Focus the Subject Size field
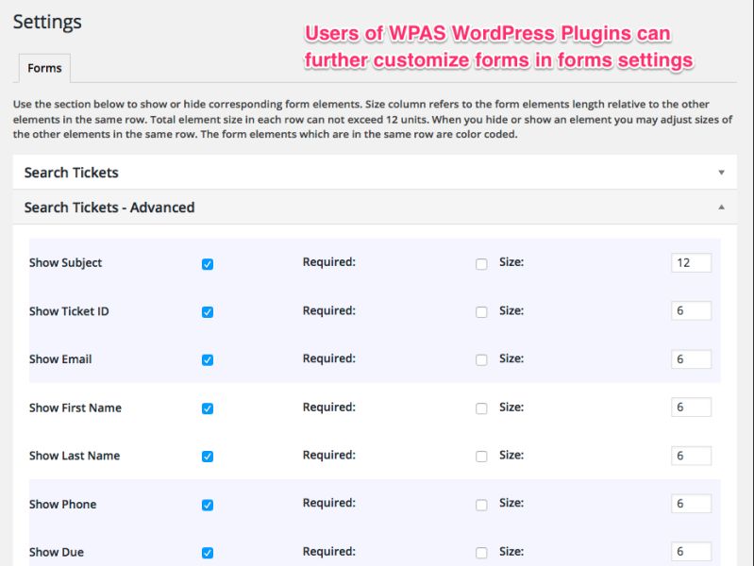The height and width of the screenshot is (566, 754). 691,262
